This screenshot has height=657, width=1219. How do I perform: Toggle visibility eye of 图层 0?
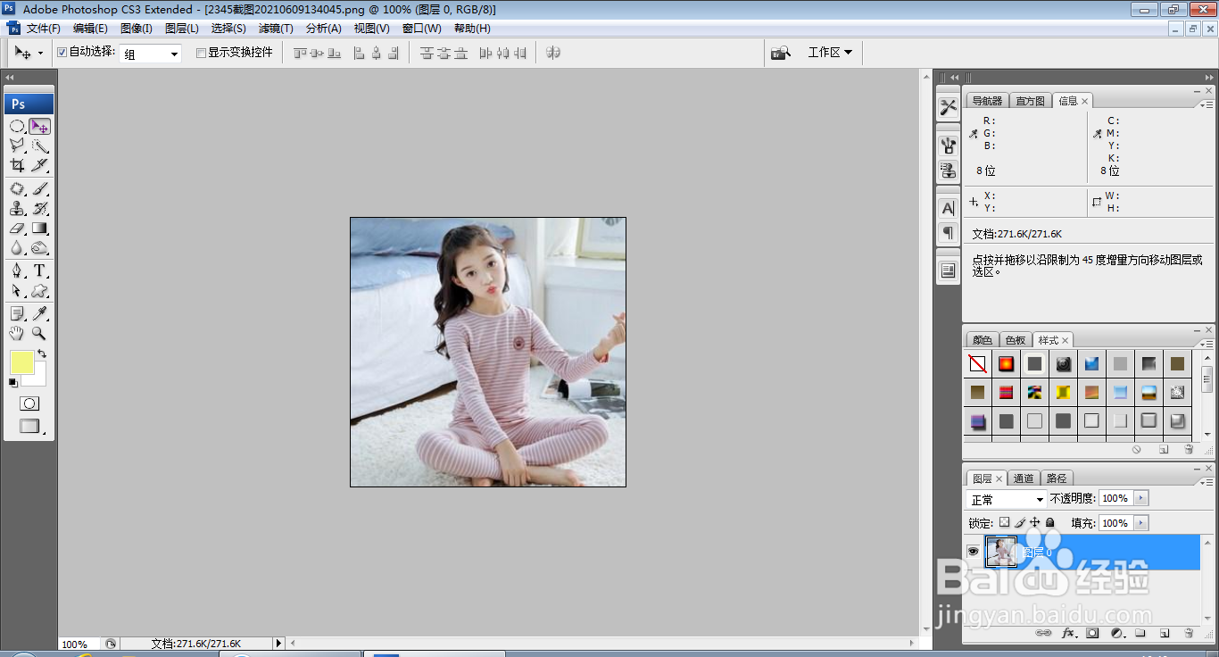[973, 552]
